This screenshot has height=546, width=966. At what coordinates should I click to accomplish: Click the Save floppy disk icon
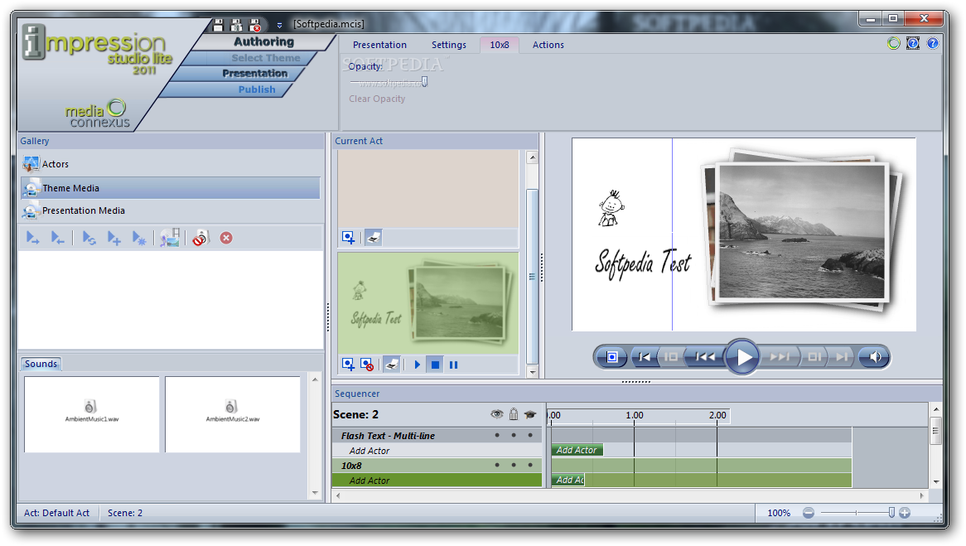[218, 25]
